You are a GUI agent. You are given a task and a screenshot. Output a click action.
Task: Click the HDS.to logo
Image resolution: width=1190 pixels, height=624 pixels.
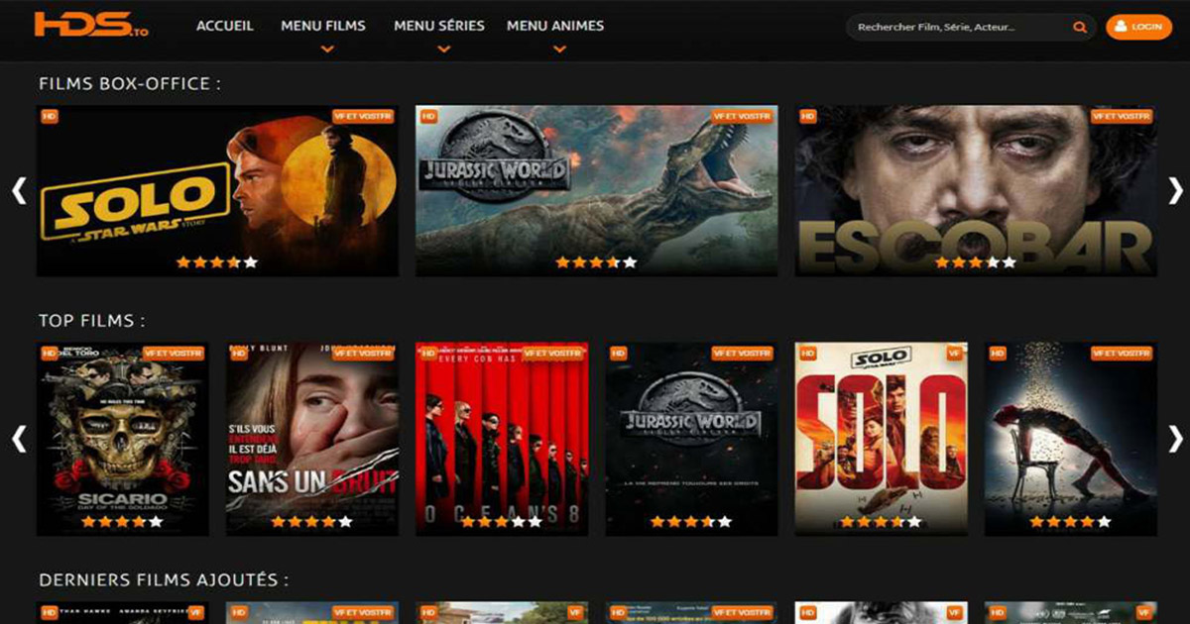pyautogui.click(x=90, y=27)
